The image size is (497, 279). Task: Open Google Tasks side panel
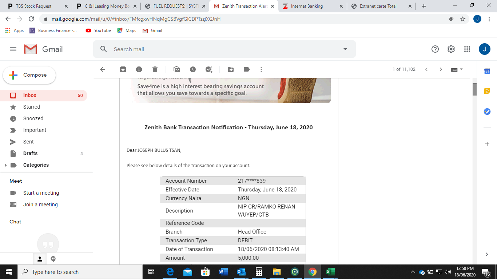pos(487,112)
